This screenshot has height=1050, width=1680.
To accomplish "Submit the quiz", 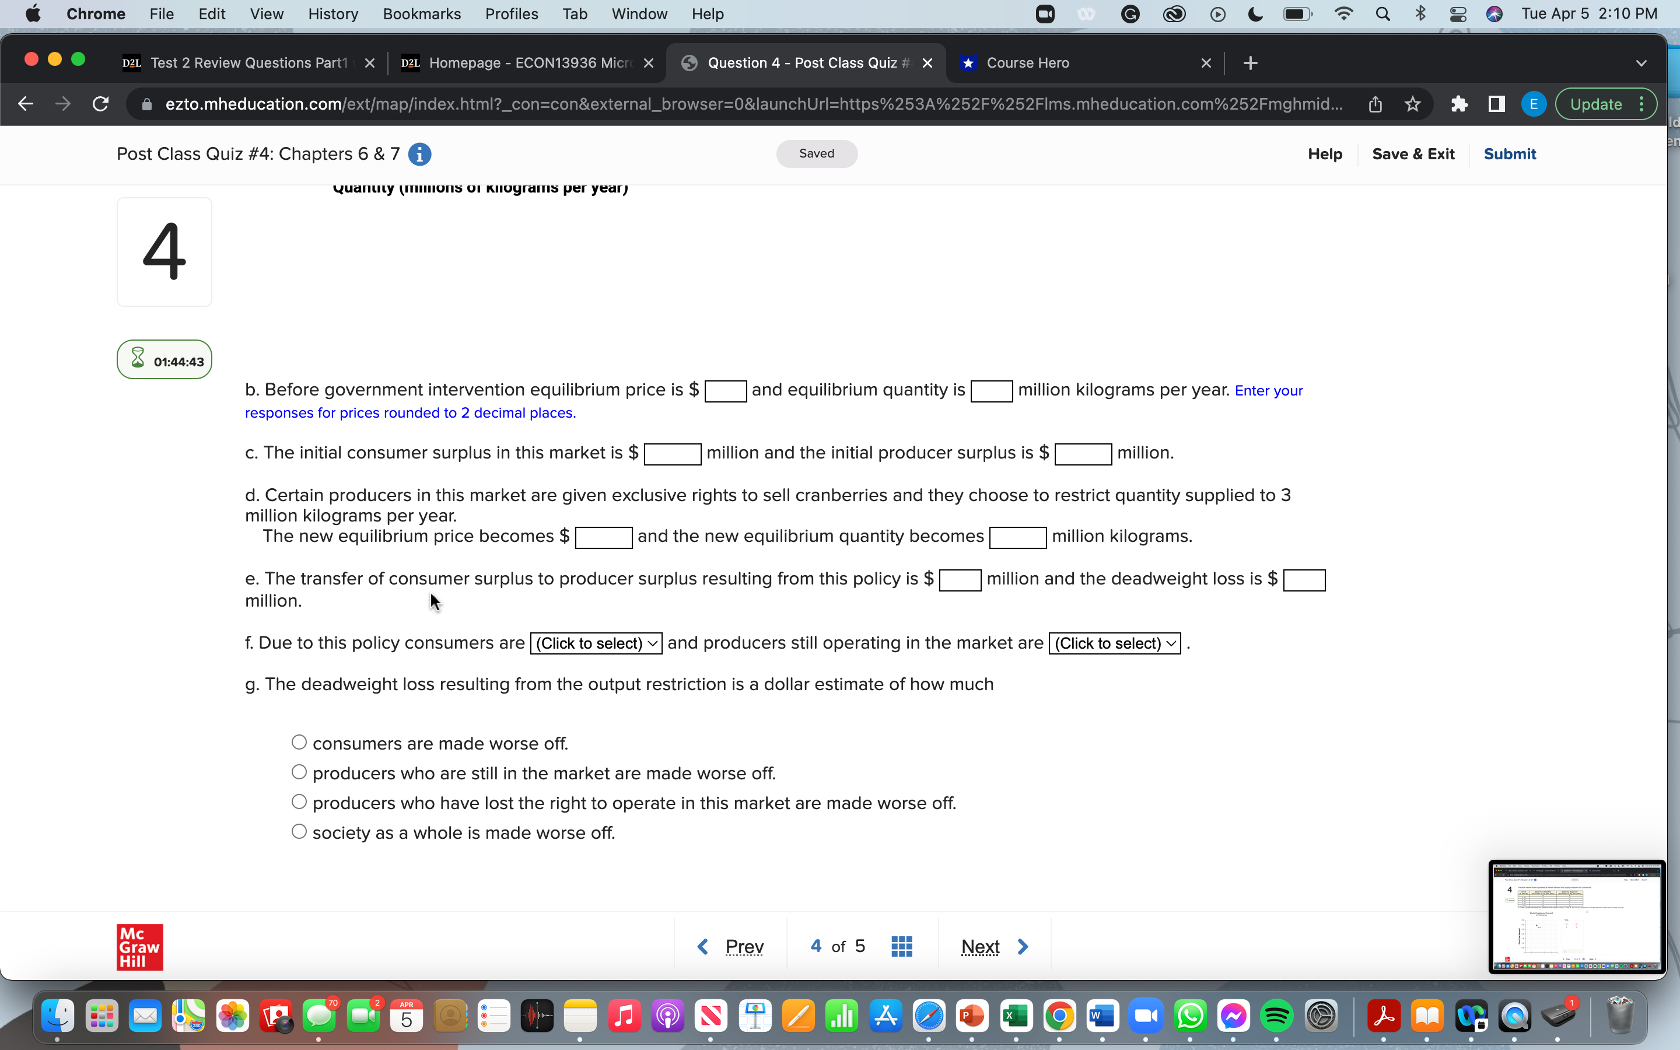I will pyautogui.click(x=1511, y=154).
